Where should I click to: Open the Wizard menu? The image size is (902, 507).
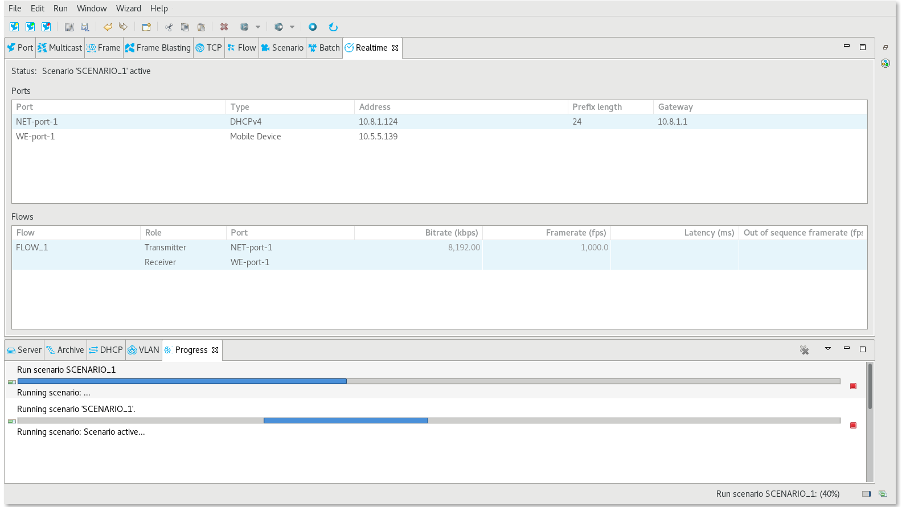point(128,9)
